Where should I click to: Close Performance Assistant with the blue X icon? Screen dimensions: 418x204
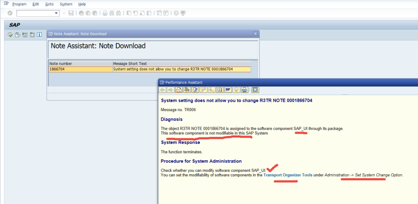[255, 90]
